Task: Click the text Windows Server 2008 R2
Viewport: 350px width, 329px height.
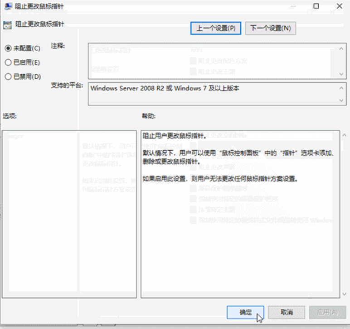Action: coord(127,88)
